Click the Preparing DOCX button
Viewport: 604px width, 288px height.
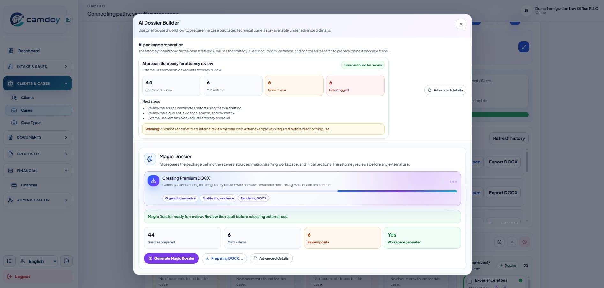click(x=224, y=258)
